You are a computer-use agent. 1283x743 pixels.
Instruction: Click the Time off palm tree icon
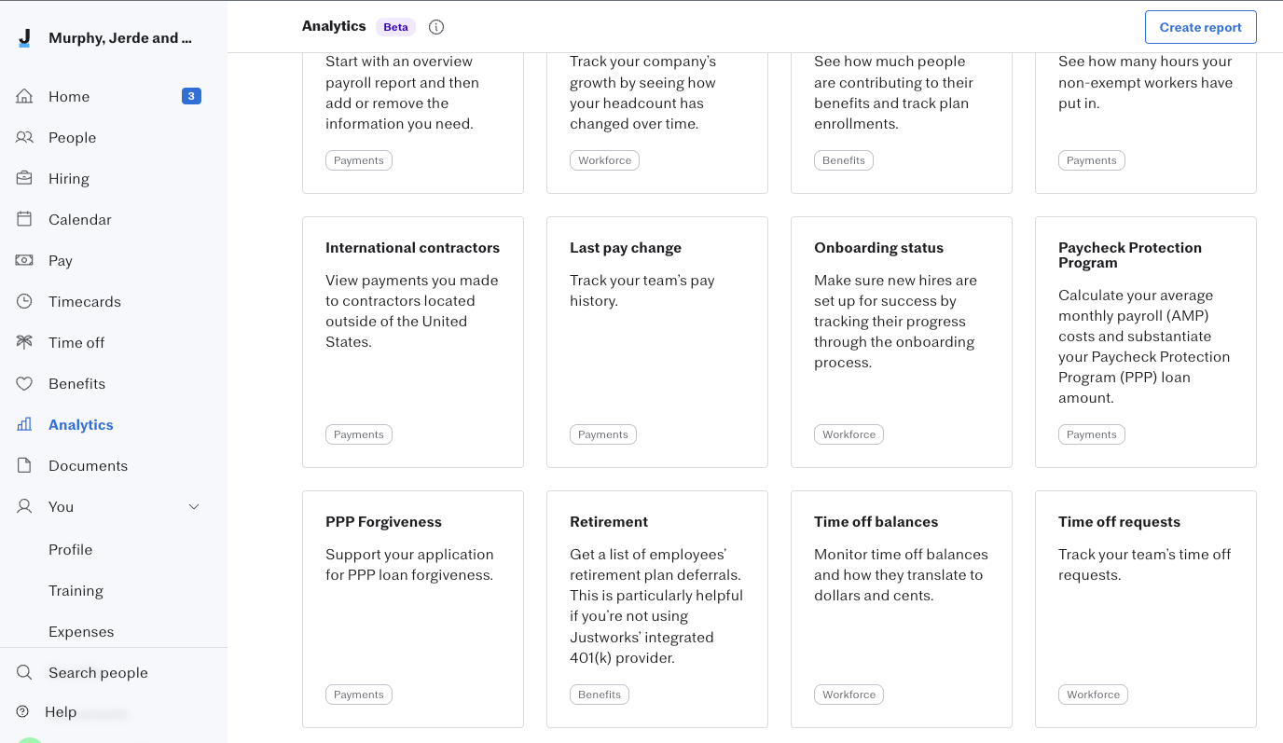(24, 342)
